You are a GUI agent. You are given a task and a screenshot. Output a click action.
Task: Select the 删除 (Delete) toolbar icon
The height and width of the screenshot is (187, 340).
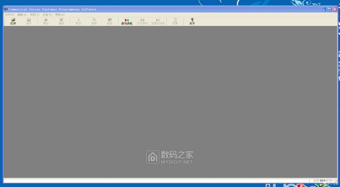click(61, 21)
